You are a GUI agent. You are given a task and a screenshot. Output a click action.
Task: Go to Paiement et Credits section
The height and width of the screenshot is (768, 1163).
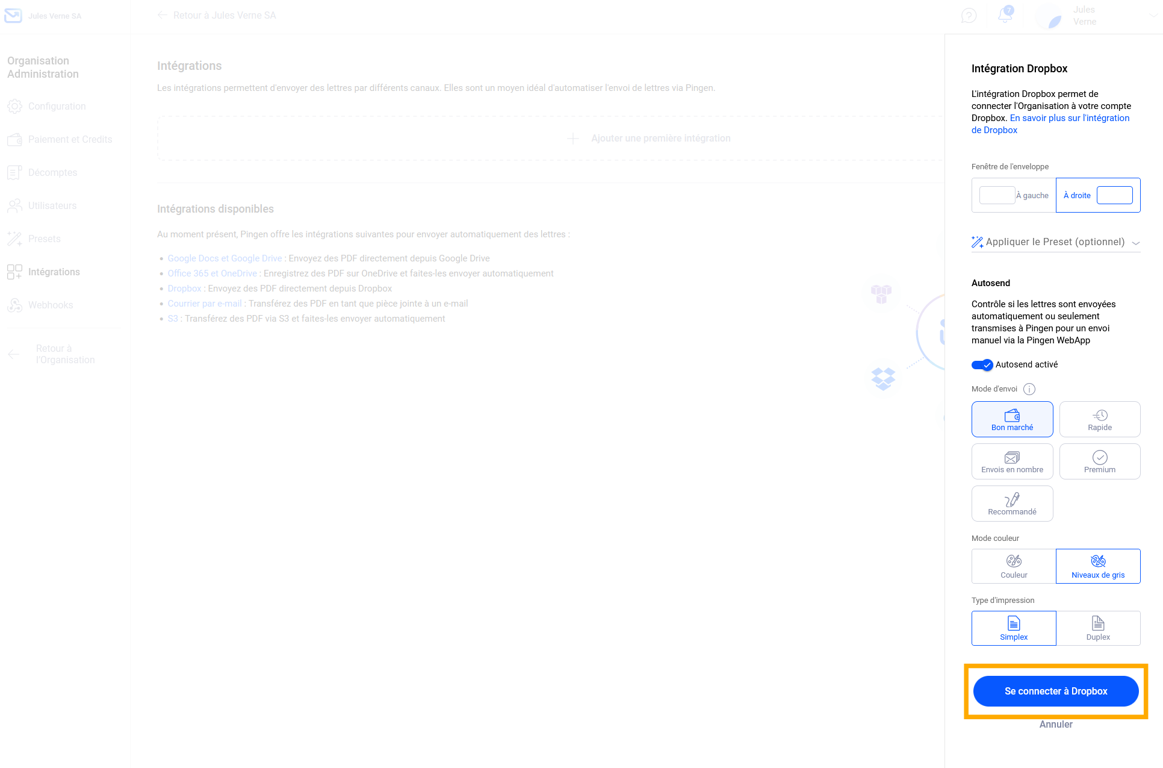coord(70,140)
